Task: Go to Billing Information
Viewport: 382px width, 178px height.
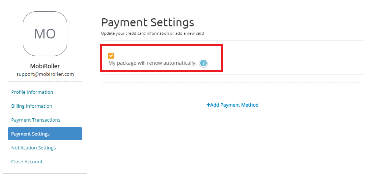Action: (32, 106)
